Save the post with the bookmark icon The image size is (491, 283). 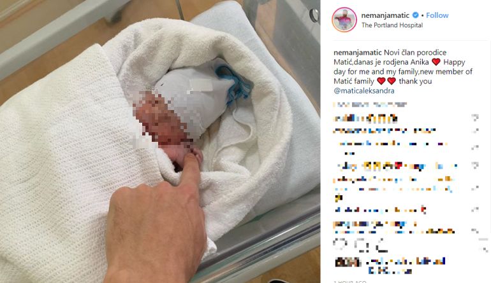pos(483,245)
